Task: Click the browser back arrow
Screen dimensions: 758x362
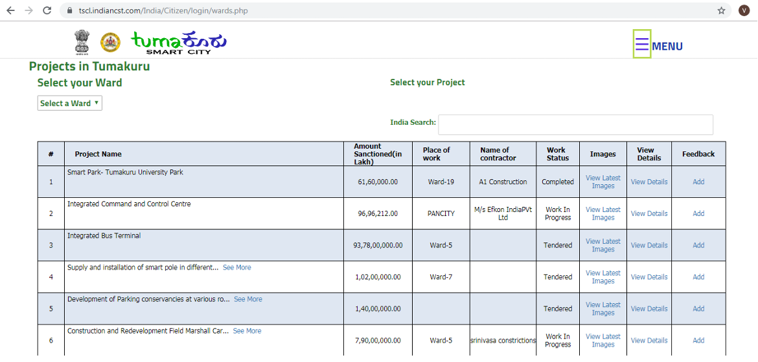Action: pyautogui.click(x=10, y=10)
